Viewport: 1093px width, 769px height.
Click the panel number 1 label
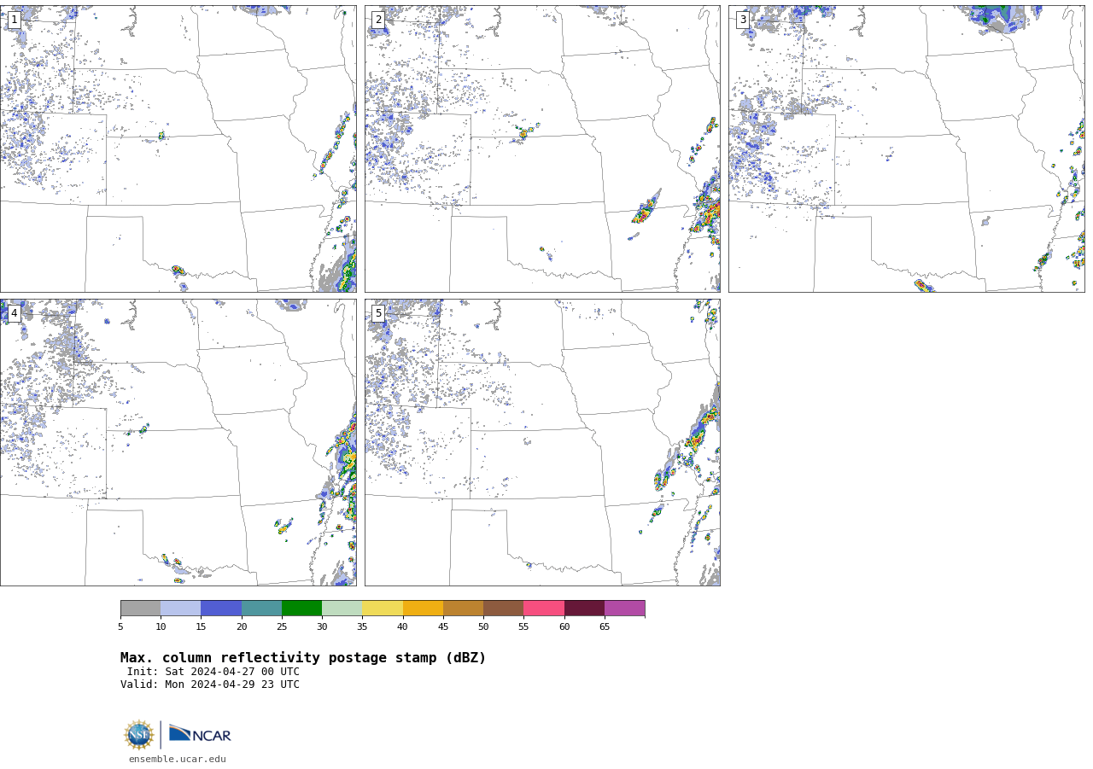14,20
